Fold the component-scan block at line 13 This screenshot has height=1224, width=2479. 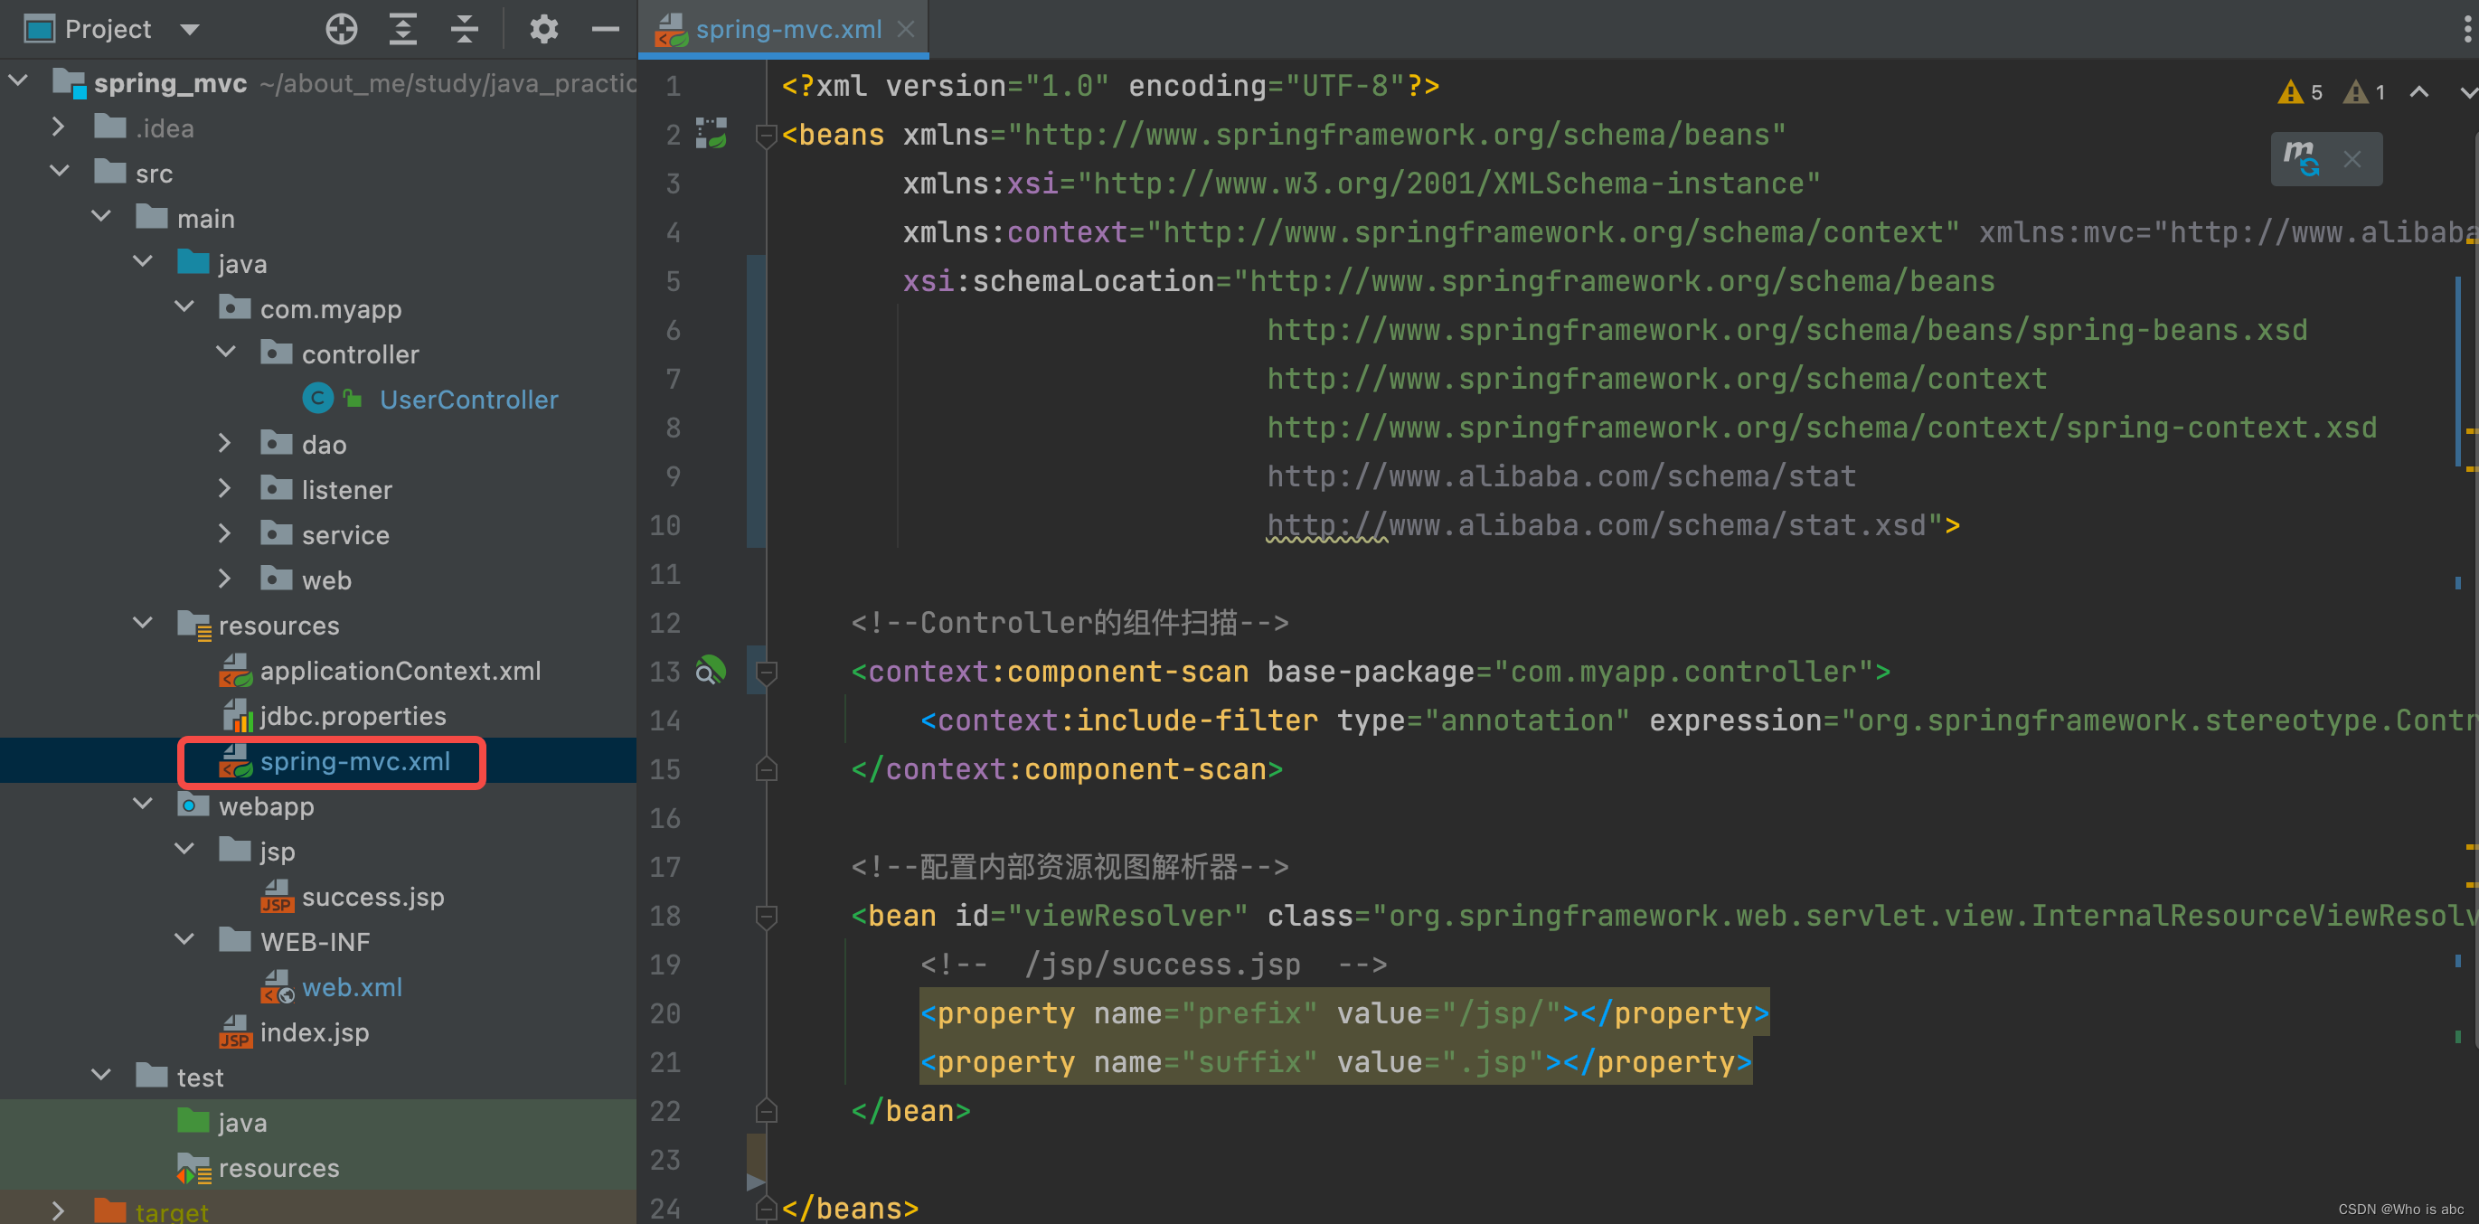[766, 671]
